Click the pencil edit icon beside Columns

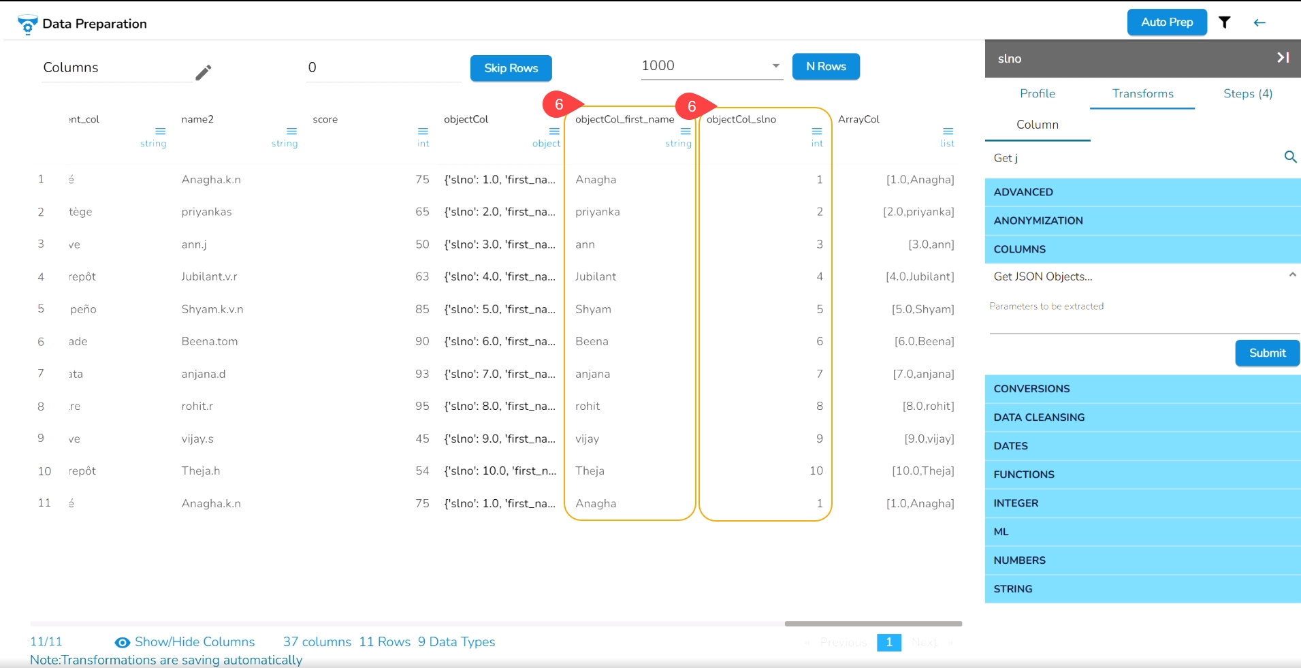[x=204, y=72]
